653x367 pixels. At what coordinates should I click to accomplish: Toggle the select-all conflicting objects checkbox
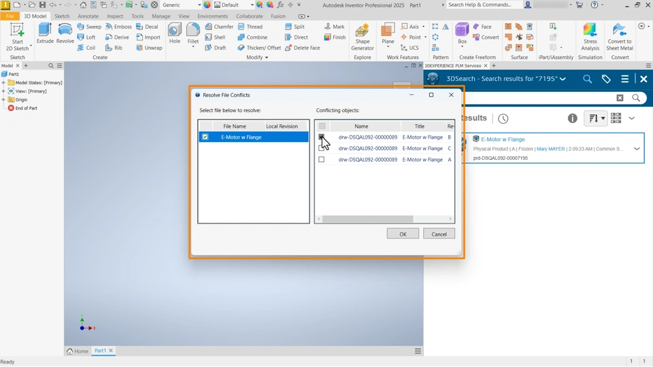[322, 126]
